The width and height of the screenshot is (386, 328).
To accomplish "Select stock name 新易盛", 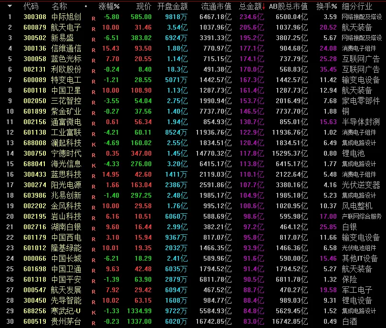I will 63,38.
